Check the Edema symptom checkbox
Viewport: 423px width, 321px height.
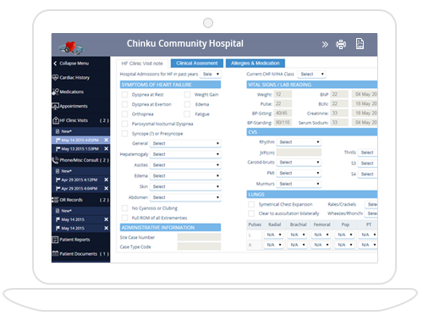(187, 104)
